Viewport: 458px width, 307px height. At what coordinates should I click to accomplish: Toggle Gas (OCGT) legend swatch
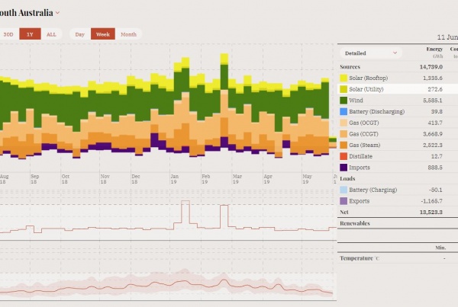tap(344, 123)
